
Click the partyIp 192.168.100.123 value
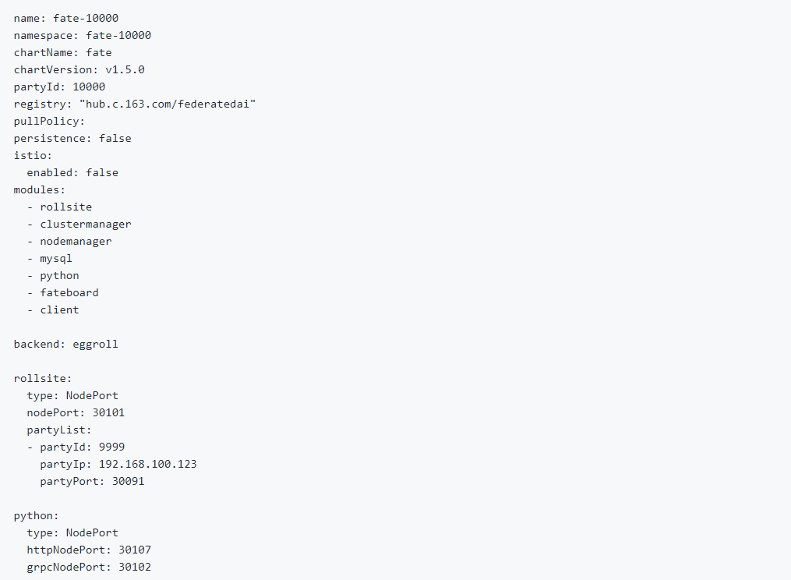pos(148,464)
